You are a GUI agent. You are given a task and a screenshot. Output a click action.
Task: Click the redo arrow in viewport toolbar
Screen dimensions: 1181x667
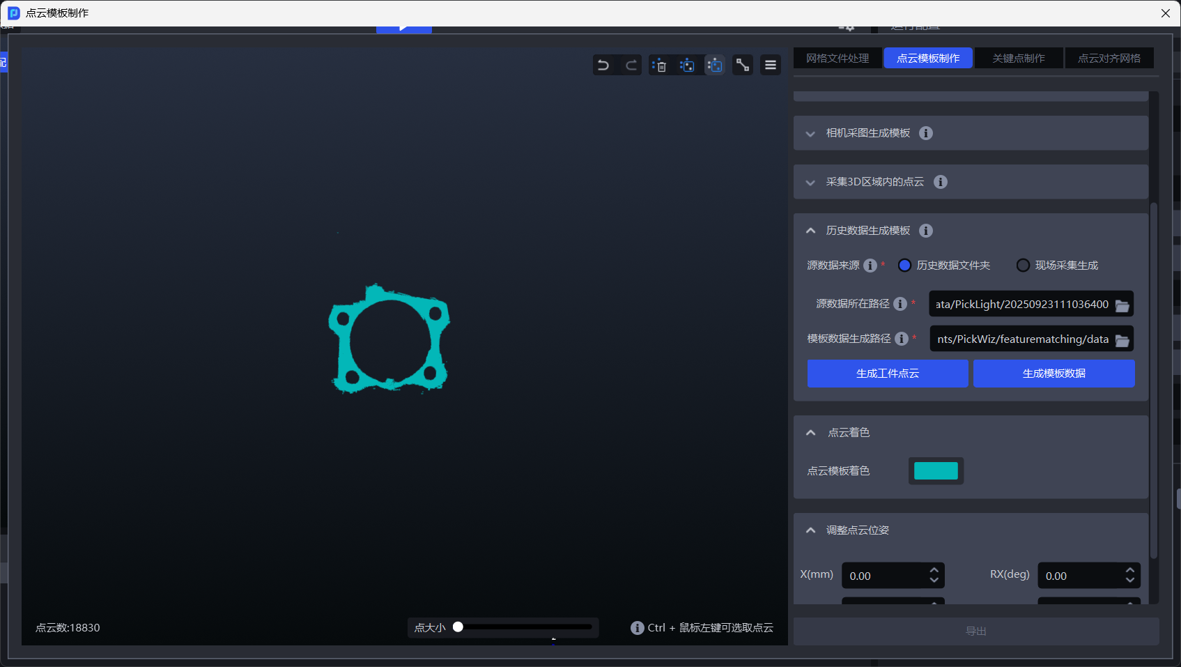tap(631, 66)
